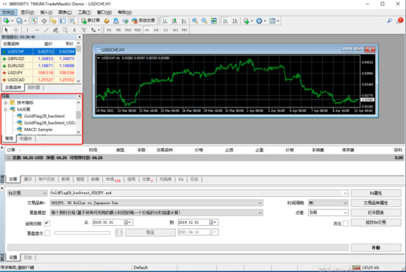Click the 开始 start button
The height and width of the screenshot is (272, 406).
click(x=376, y=248)
